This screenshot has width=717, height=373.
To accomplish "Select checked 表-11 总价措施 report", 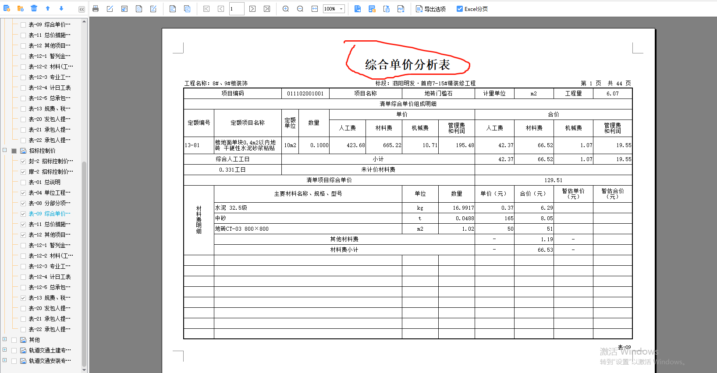I will pos(49,224).
